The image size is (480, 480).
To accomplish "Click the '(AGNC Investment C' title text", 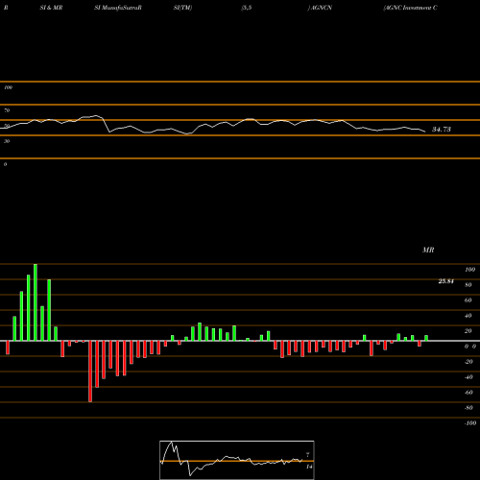I will click(x=410, y=8).
